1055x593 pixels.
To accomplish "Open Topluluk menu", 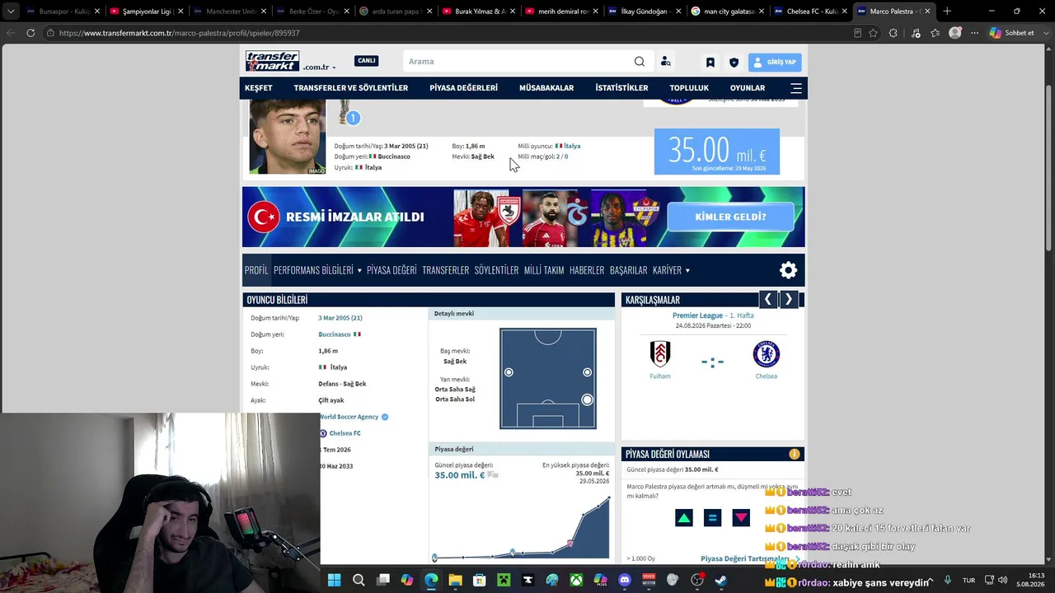I will tap(689, 88).
